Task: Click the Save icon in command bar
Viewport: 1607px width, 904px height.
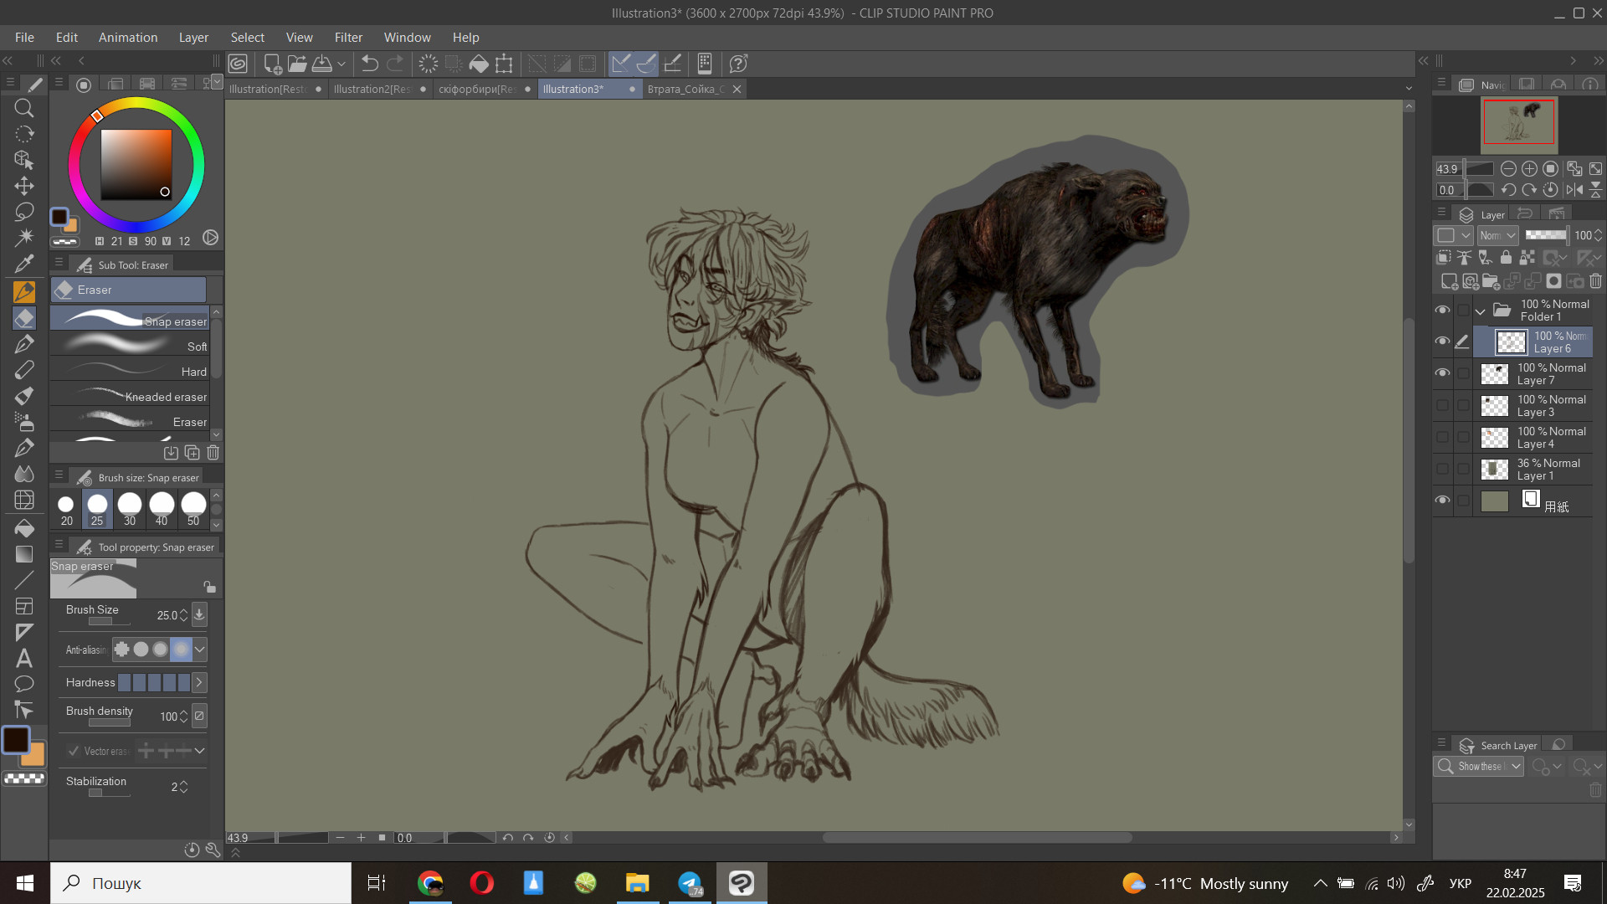Action: (x=321, y=64)
